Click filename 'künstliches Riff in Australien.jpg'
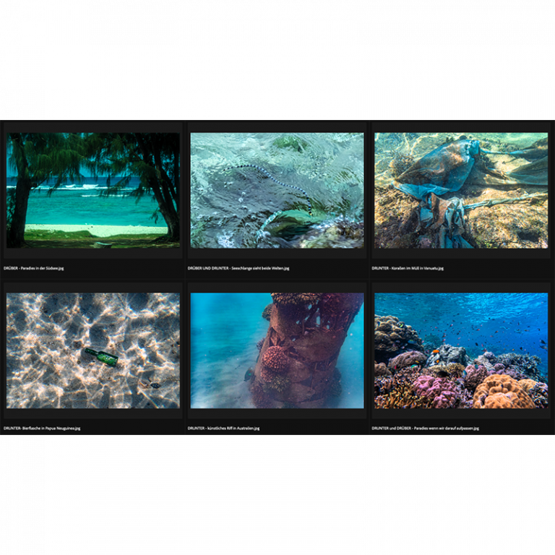The height and width of the screenshot is (555, 555). pos(233,429)
